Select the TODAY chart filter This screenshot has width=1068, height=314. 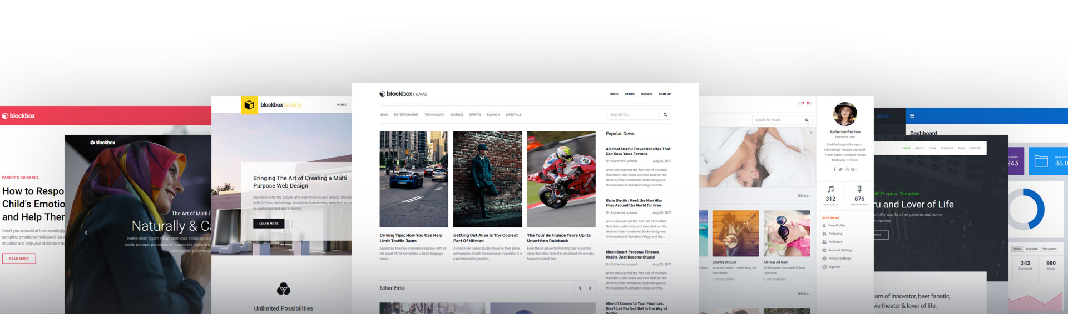[1017, 249]
